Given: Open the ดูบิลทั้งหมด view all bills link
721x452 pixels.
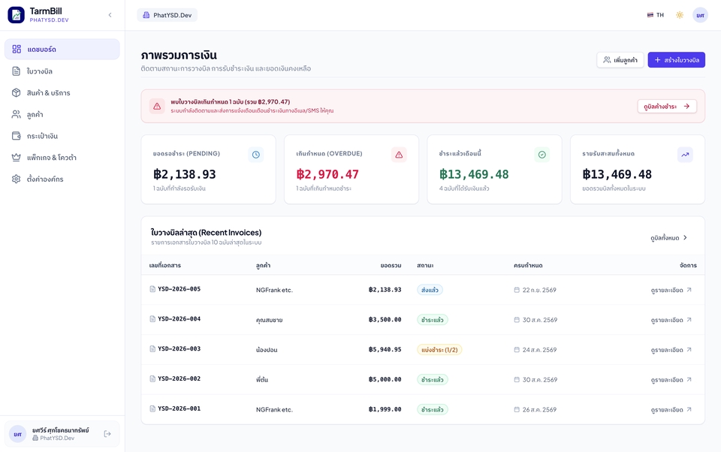Looking at the screenshot, I should click(669, 238).
